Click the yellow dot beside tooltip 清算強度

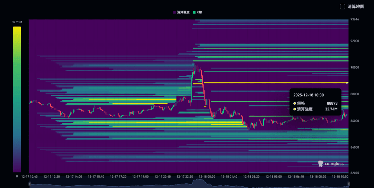point(295,109)
